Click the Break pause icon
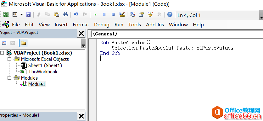Viewport: 263px width, 121px height. point(104,15)
